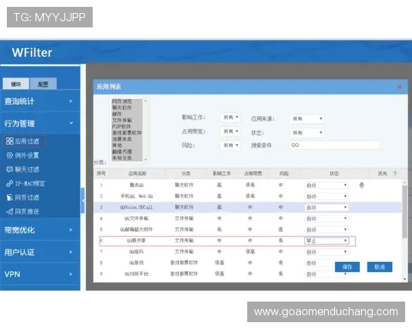Click the 分类 column header
Screen dimensions: 412x329
pyautogui.click(x=186, y=173)
